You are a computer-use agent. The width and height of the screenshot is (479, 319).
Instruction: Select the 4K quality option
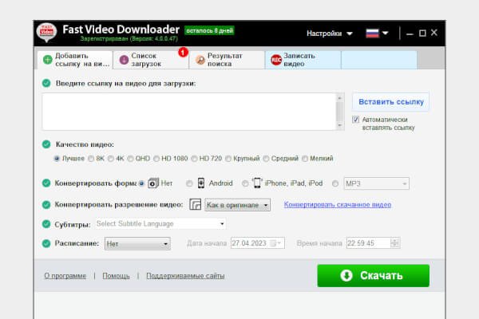click(x=111, y=159)
